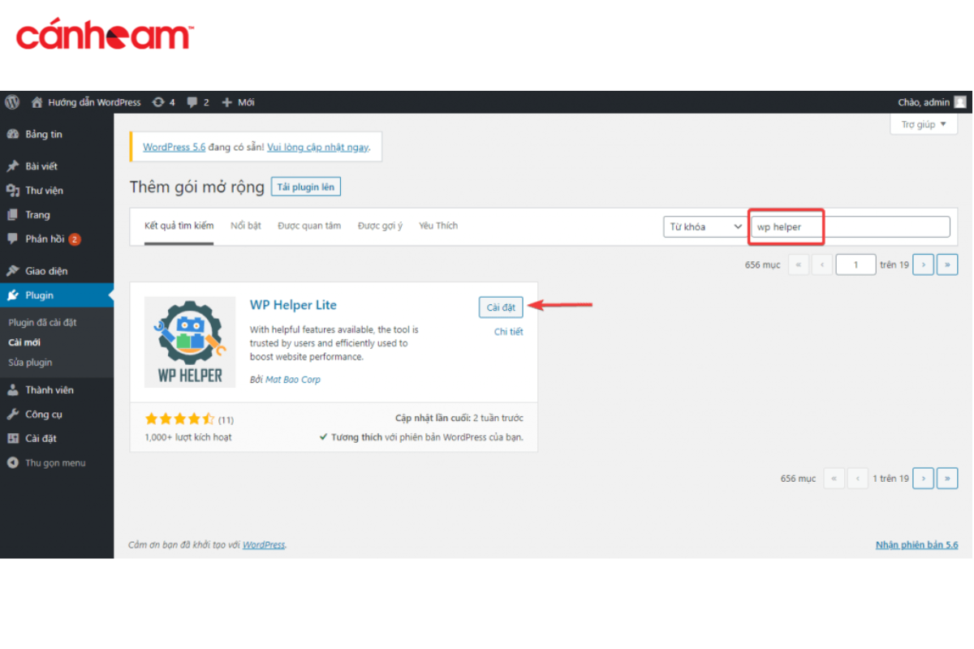Click the five-star rating of WP Helper Lite
The width and height of the screenshot is (974, 649).
coord(179,419)
